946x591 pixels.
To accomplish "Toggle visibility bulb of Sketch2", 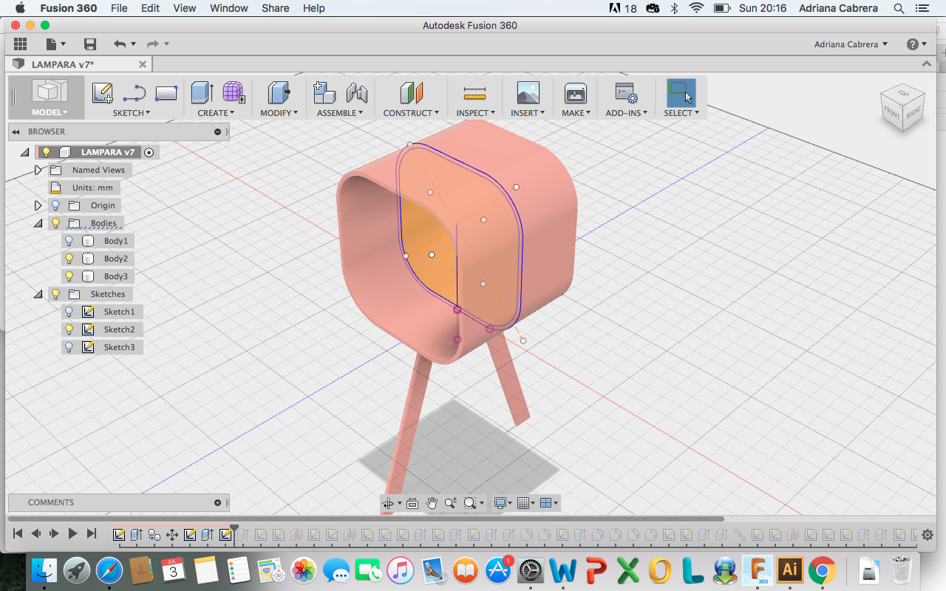I will coord(69,329).
